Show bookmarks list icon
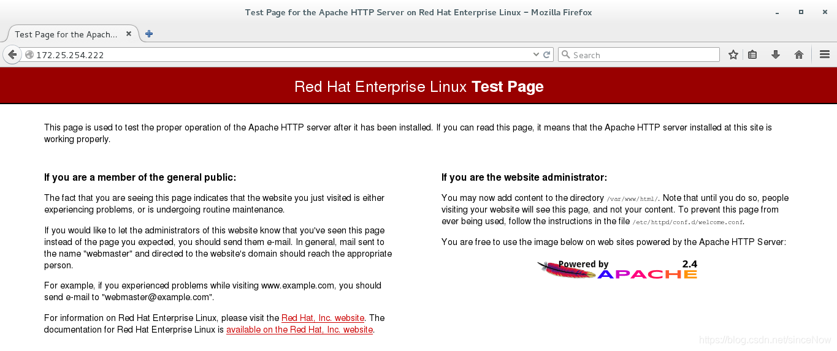The width and height of the screenshot is (837, 351). (x=752, y=55)
